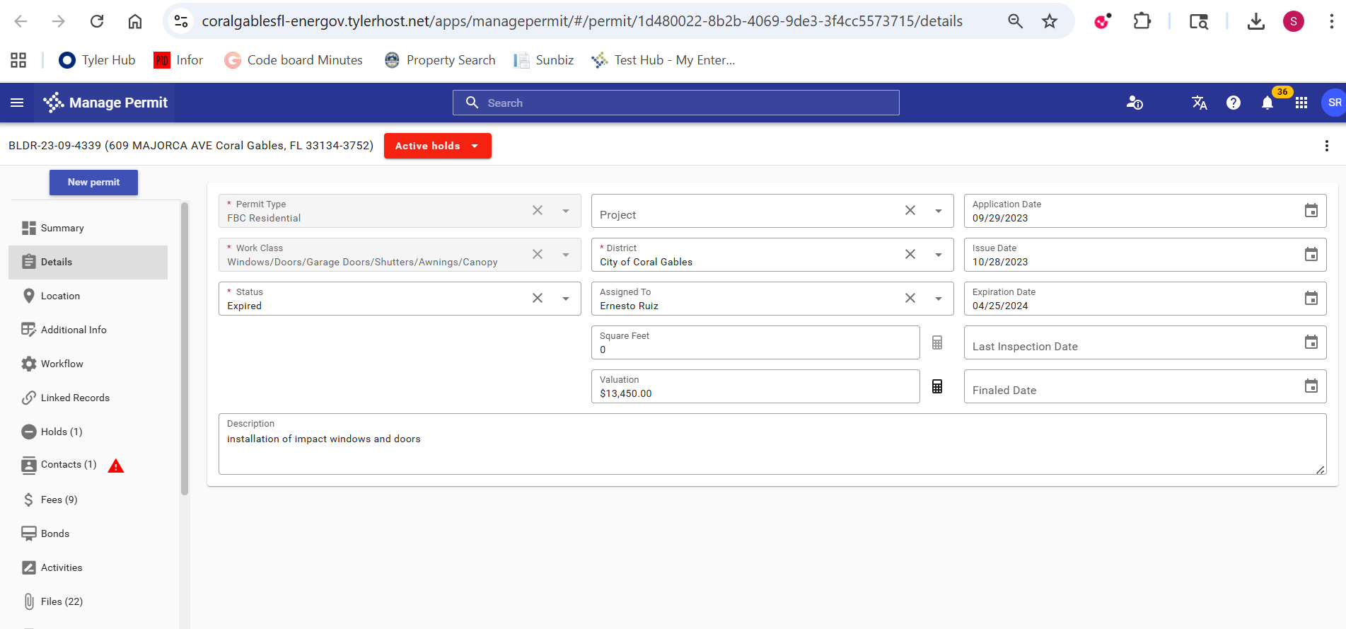
Task: Click the notifications bell icon
Action: coord(1267,103)
